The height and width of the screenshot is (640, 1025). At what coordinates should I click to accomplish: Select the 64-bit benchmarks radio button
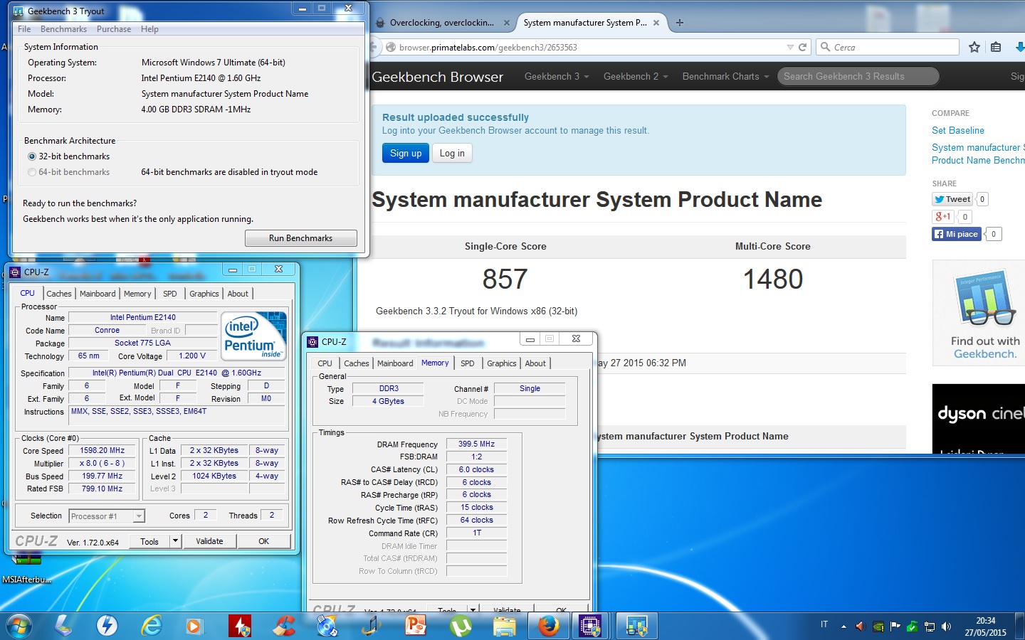tap(31, 172)
